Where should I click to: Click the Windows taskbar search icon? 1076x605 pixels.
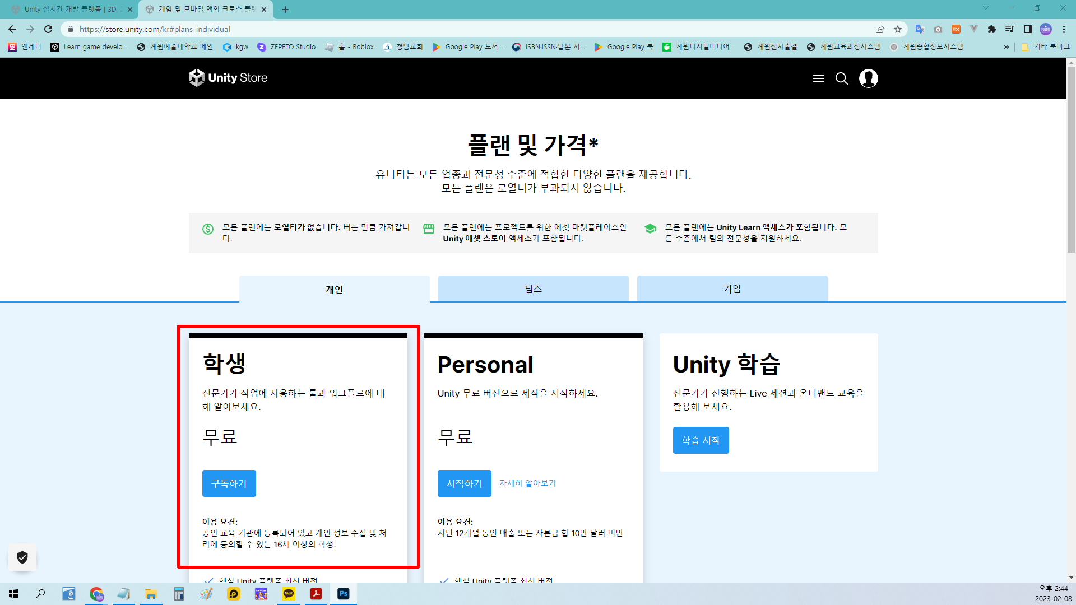40,593
